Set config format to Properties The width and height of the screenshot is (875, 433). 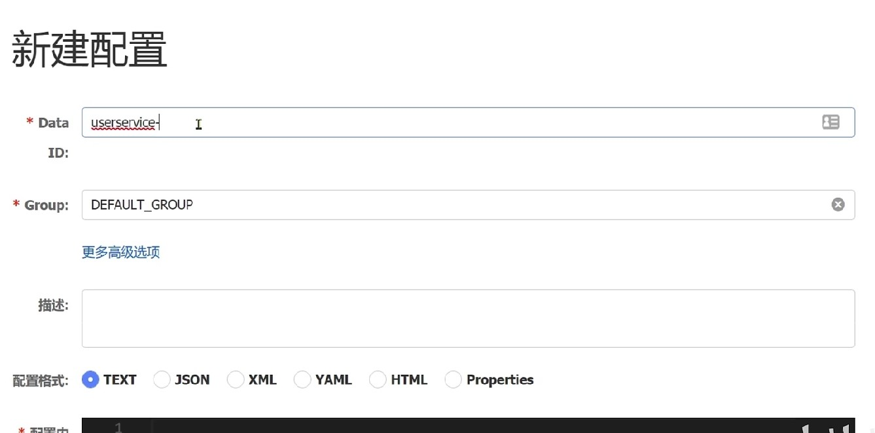(453, 379)
